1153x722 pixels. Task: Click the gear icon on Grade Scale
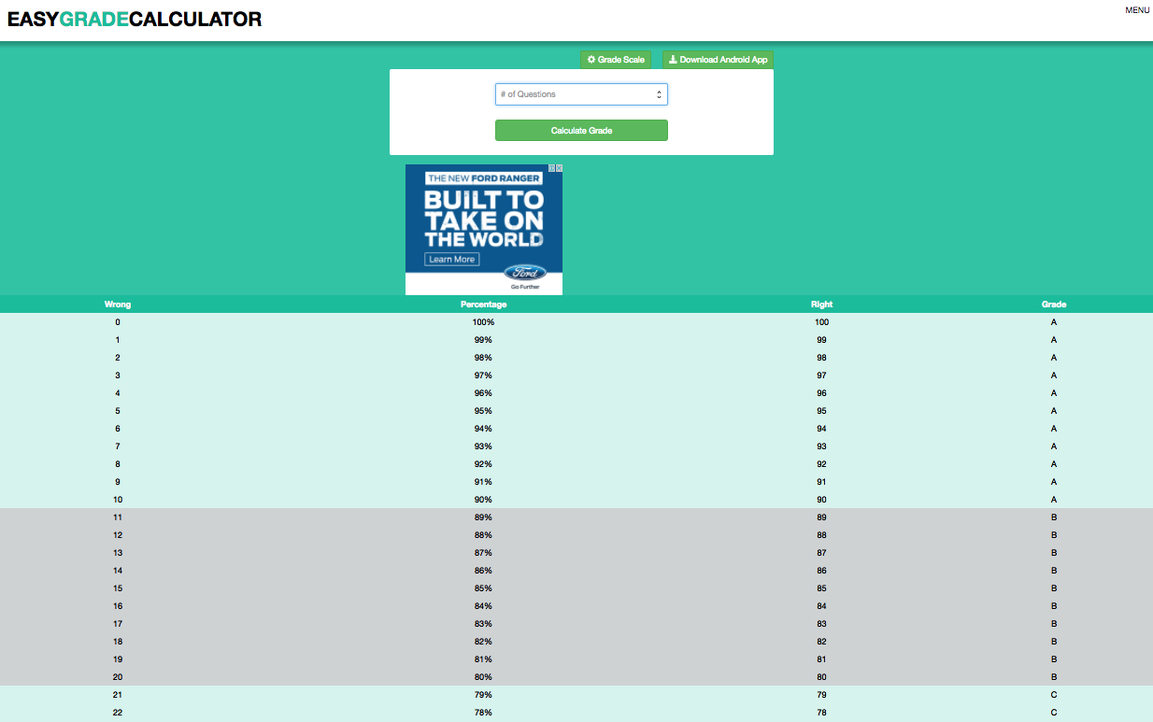point(591,60)
